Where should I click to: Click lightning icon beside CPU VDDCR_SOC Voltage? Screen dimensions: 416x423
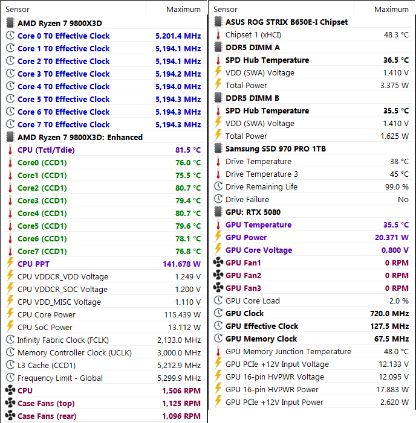(10, 288)
